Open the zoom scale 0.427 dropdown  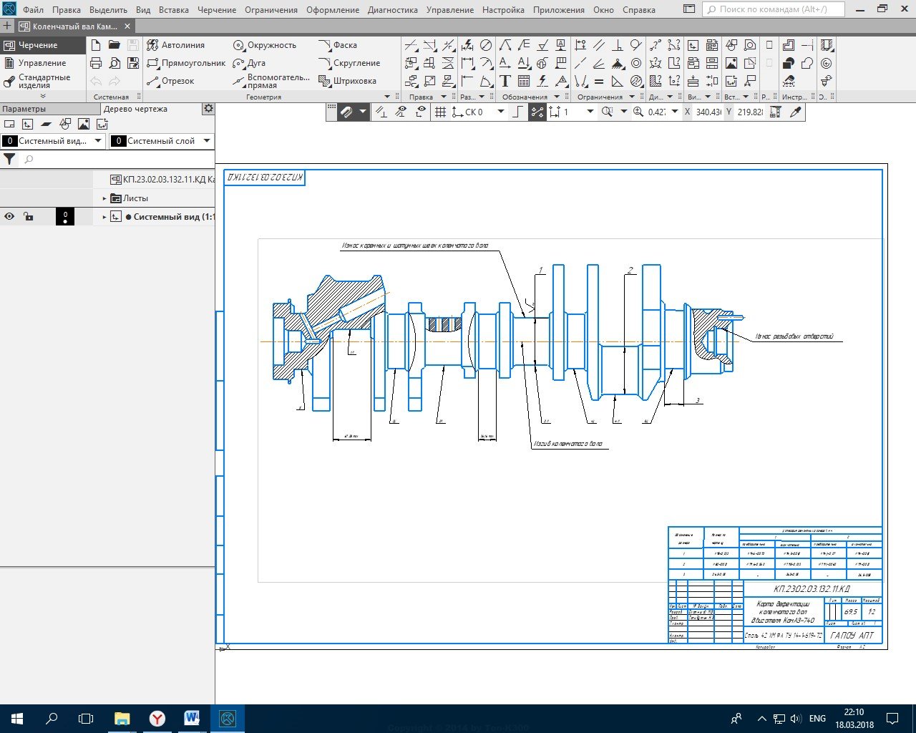click(x=675, y=112)
